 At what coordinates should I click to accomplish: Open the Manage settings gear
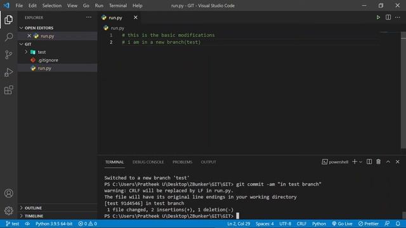tap(8, 211)
